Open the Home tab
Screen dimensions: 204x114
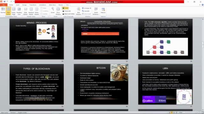point(11,5)
